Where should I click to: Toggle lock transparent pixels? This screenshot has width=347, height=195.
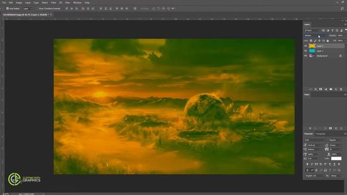(311, 41)
